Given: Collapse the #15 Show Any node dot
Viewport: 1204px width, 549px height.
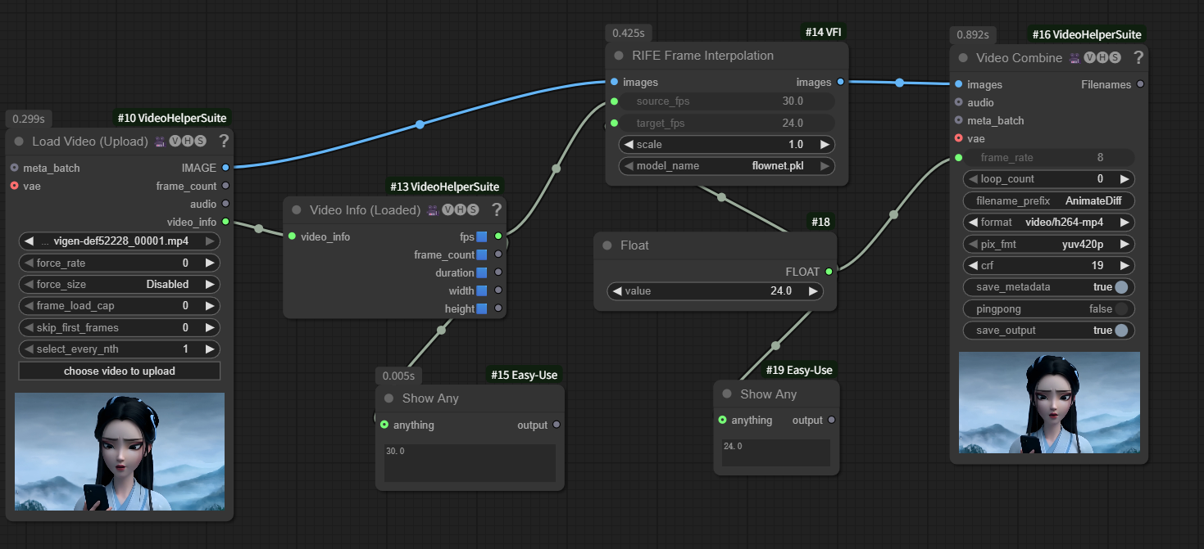Looking at the screenshot, I should click(388, 398).
